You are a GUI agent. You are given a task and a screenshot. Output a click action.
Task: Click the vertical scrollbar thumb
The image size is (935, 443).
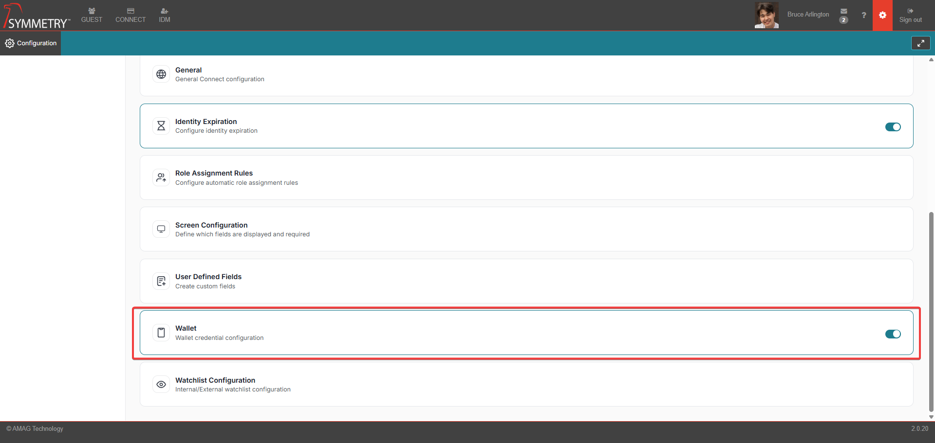pyautogui.click(x=931, y=311)
